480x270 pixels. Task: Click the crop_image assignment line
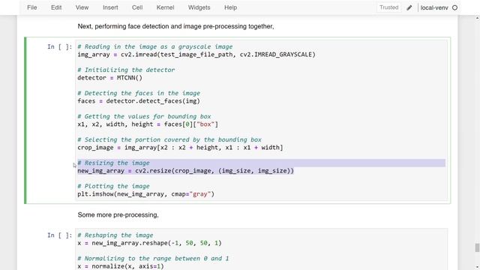tap(180, 148)
